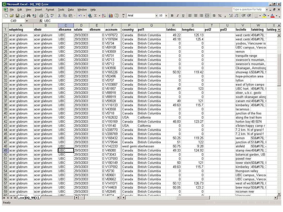This screenshot has height=212, width=283.
Task: Increase decimal places
Action: click(x=231, y=16)
